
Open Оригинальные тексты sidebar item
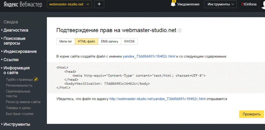18,94
